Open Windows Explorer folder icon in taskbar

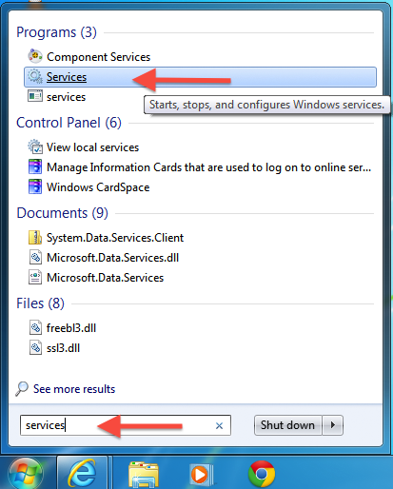point(144,475)
